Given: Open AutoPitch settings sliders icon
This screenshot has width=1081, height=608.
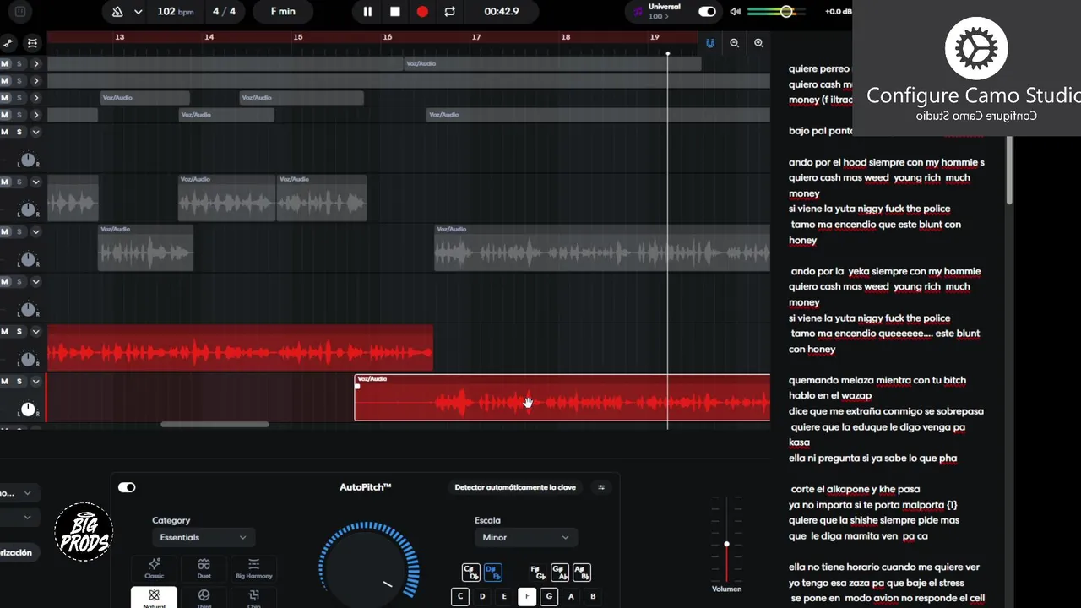Looking at the screenshot, I should (x=601, y=487).
